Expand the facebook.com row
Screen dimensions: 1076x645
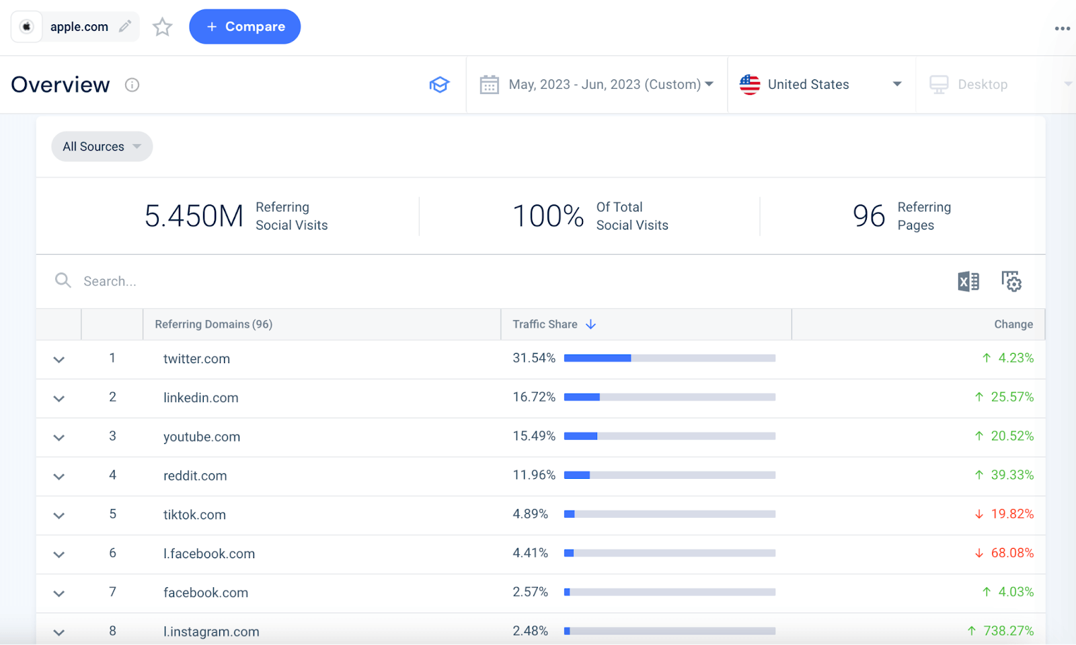tap(59, 594)
